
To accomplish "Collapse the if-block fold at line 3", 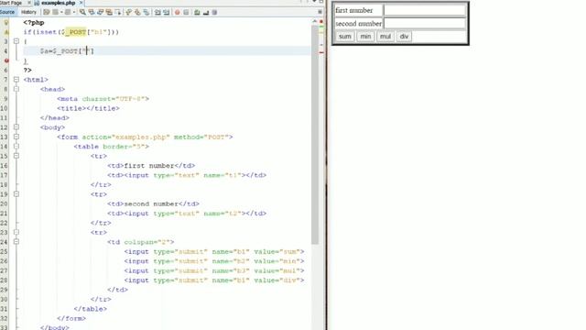I will click(16, 41).
